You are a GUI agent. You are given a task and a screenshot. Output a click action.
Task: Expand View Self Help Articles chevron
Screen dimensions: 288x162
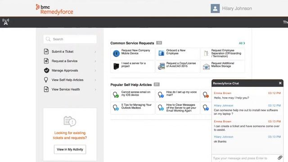click(x=95, y=80)
